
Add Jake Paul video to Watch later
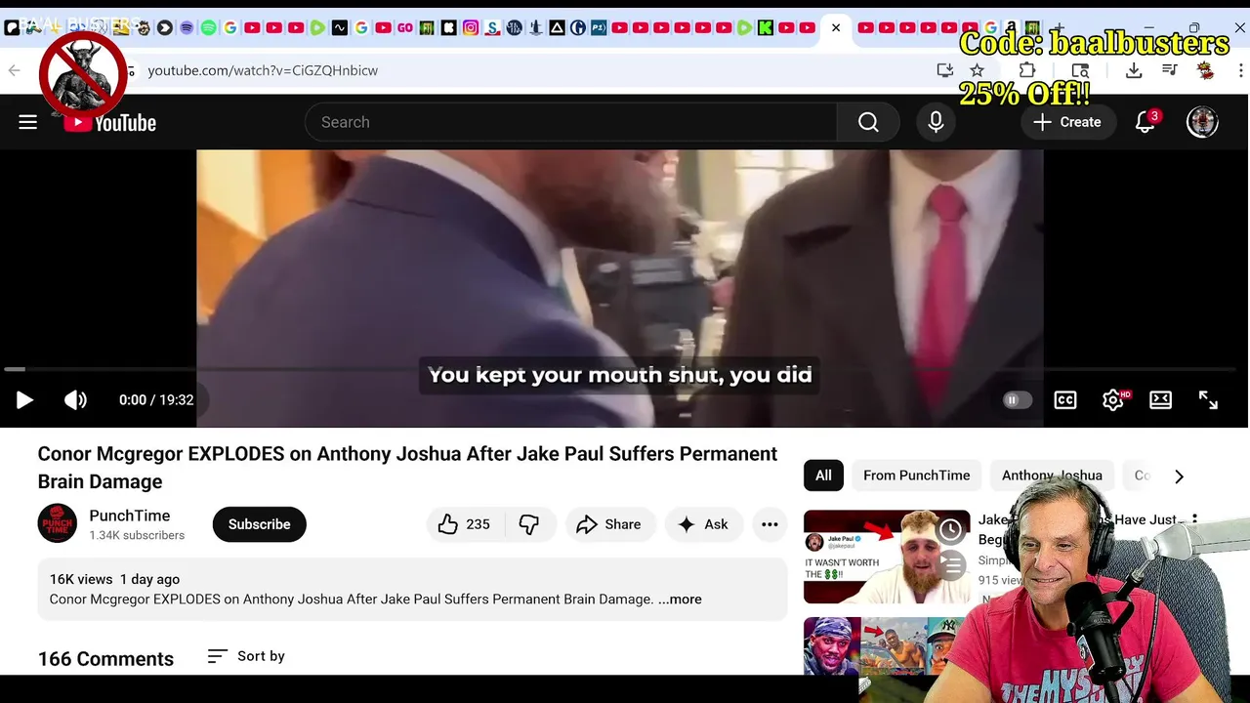point(950,530)
